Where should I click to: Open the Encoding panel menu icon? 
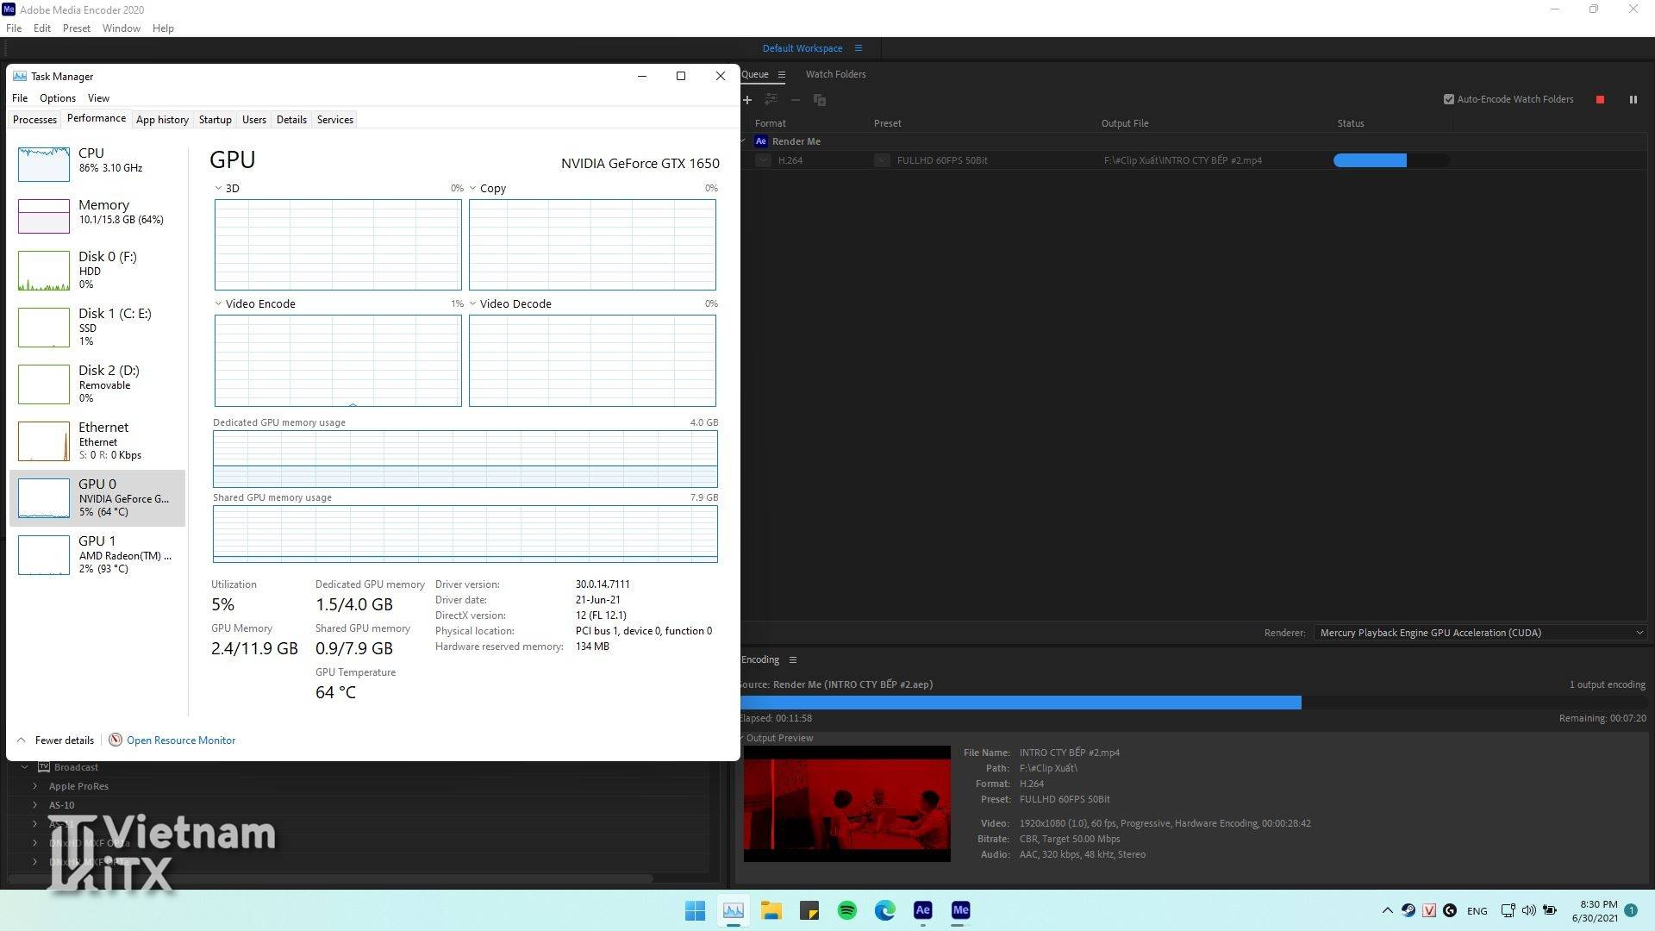792,660
